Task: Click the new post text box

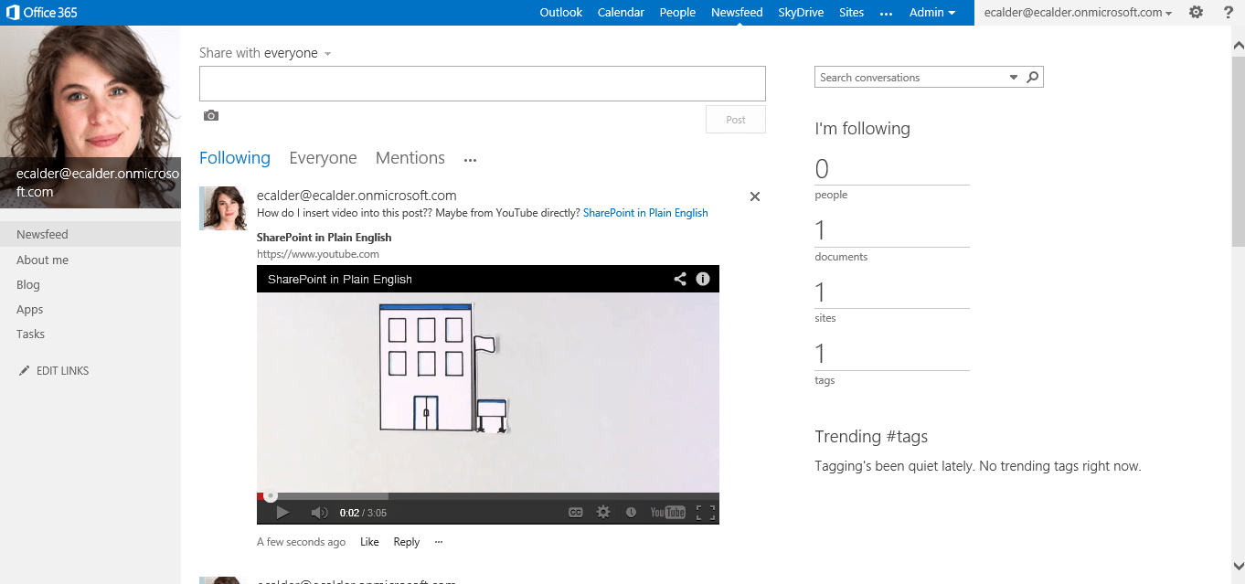Action: [x=483, y=84]
